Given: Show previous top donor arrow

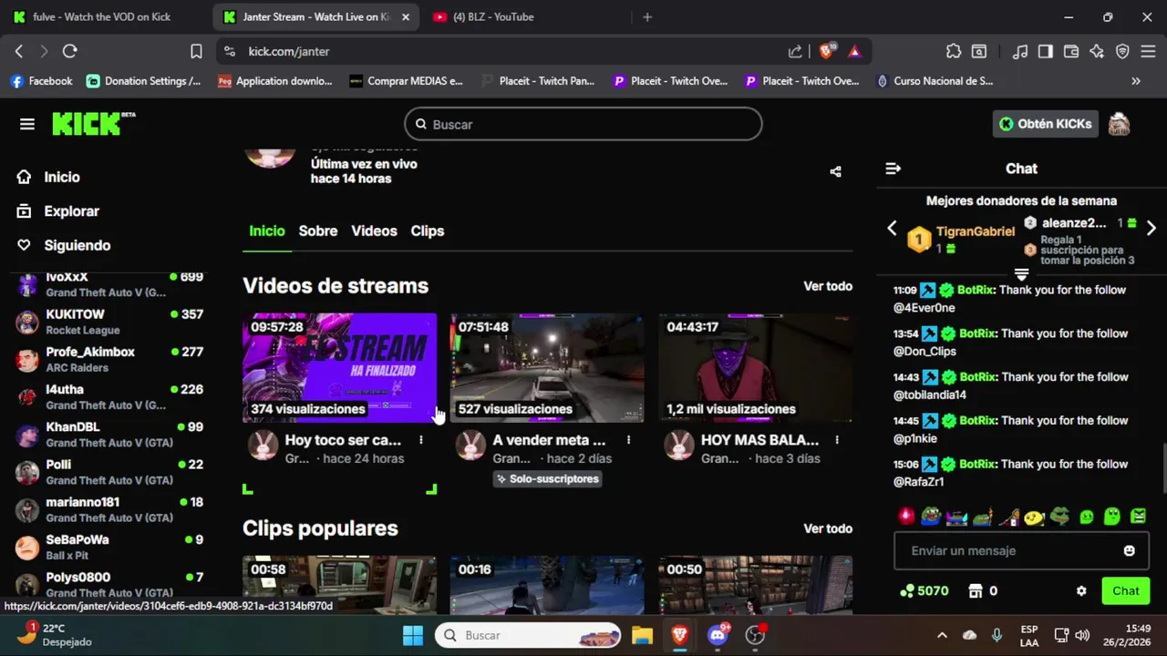Looking at the screenshot, I should (x=893, y=228).
